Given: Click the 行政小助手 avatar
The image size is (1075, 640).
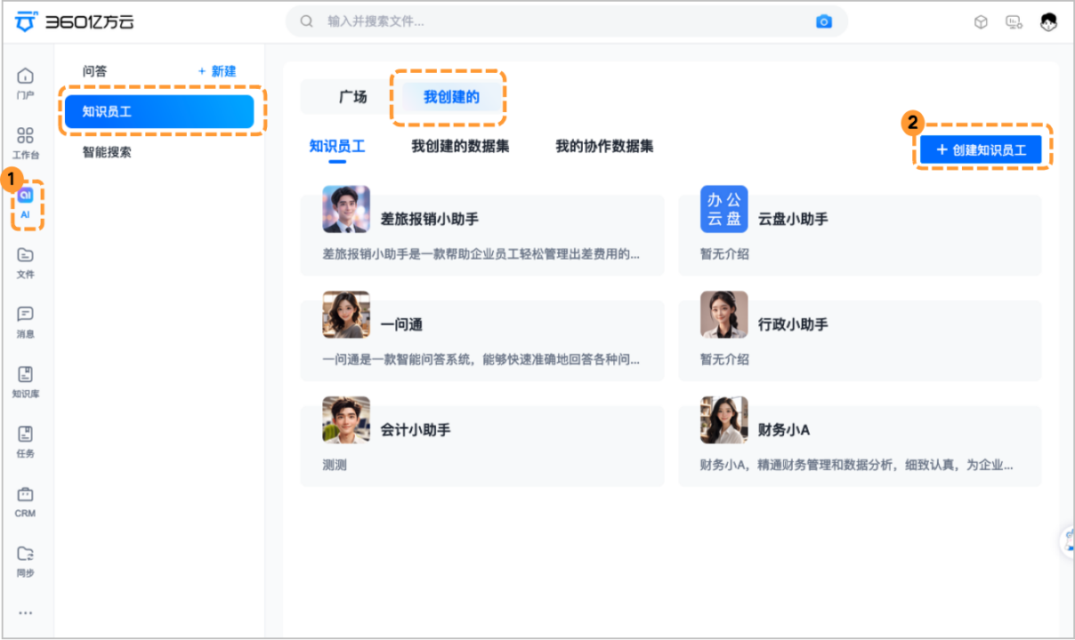Looking at the screenshot, I should point(723,315).
